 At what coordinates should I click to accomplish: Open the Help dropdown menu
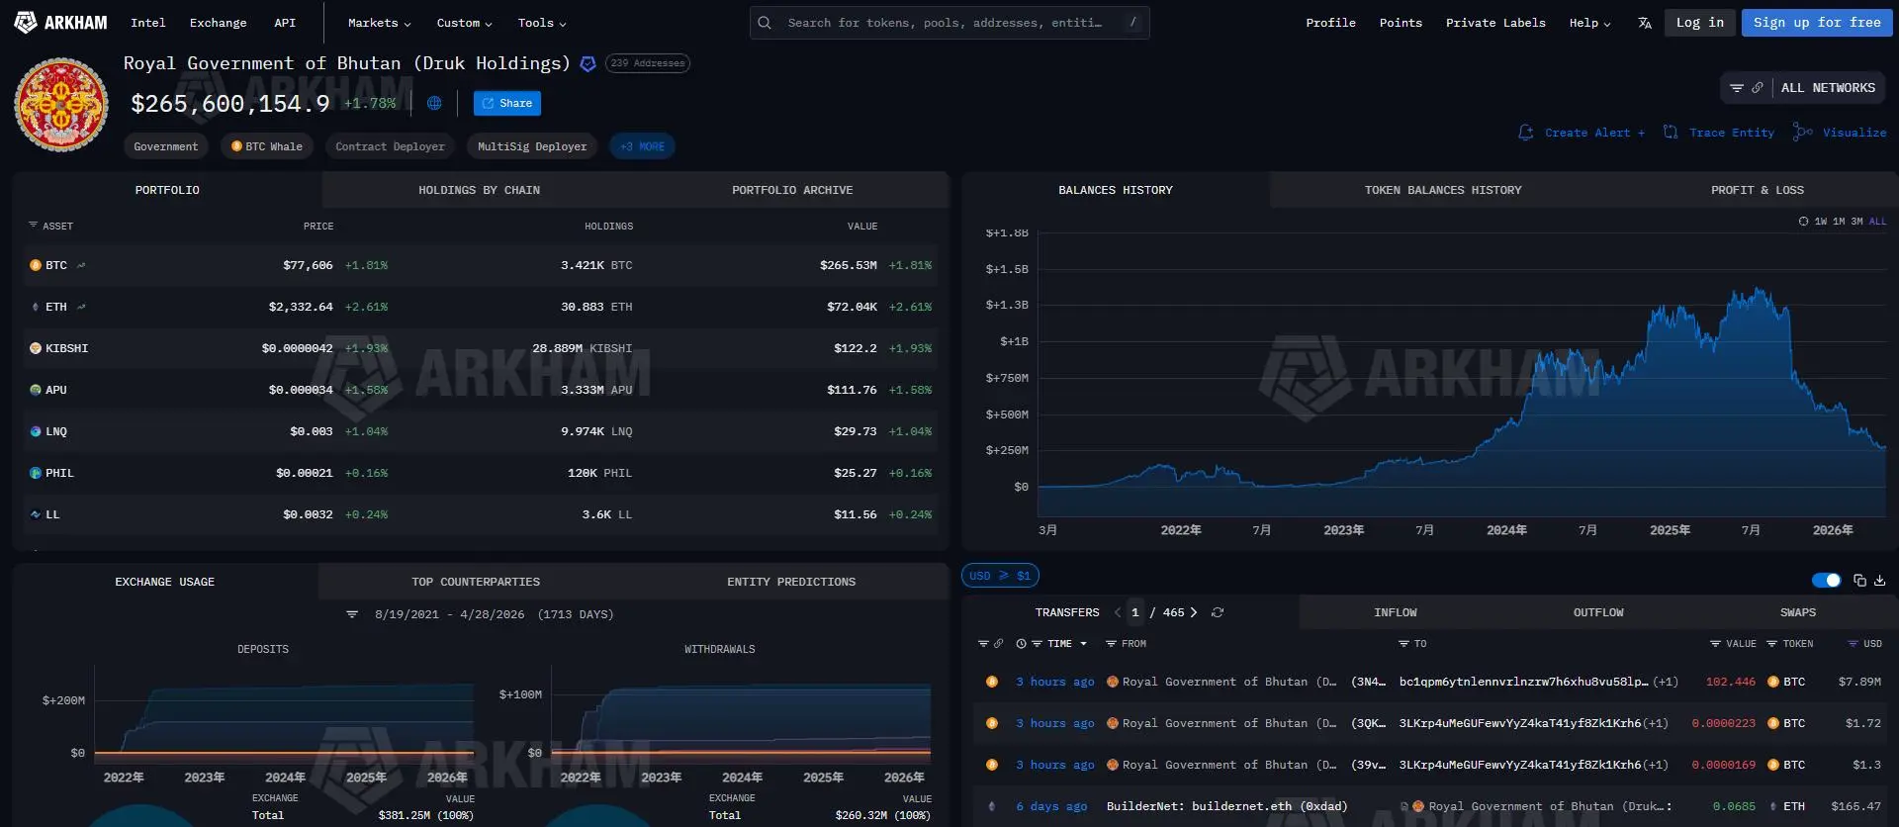(x=1589, y=23)
